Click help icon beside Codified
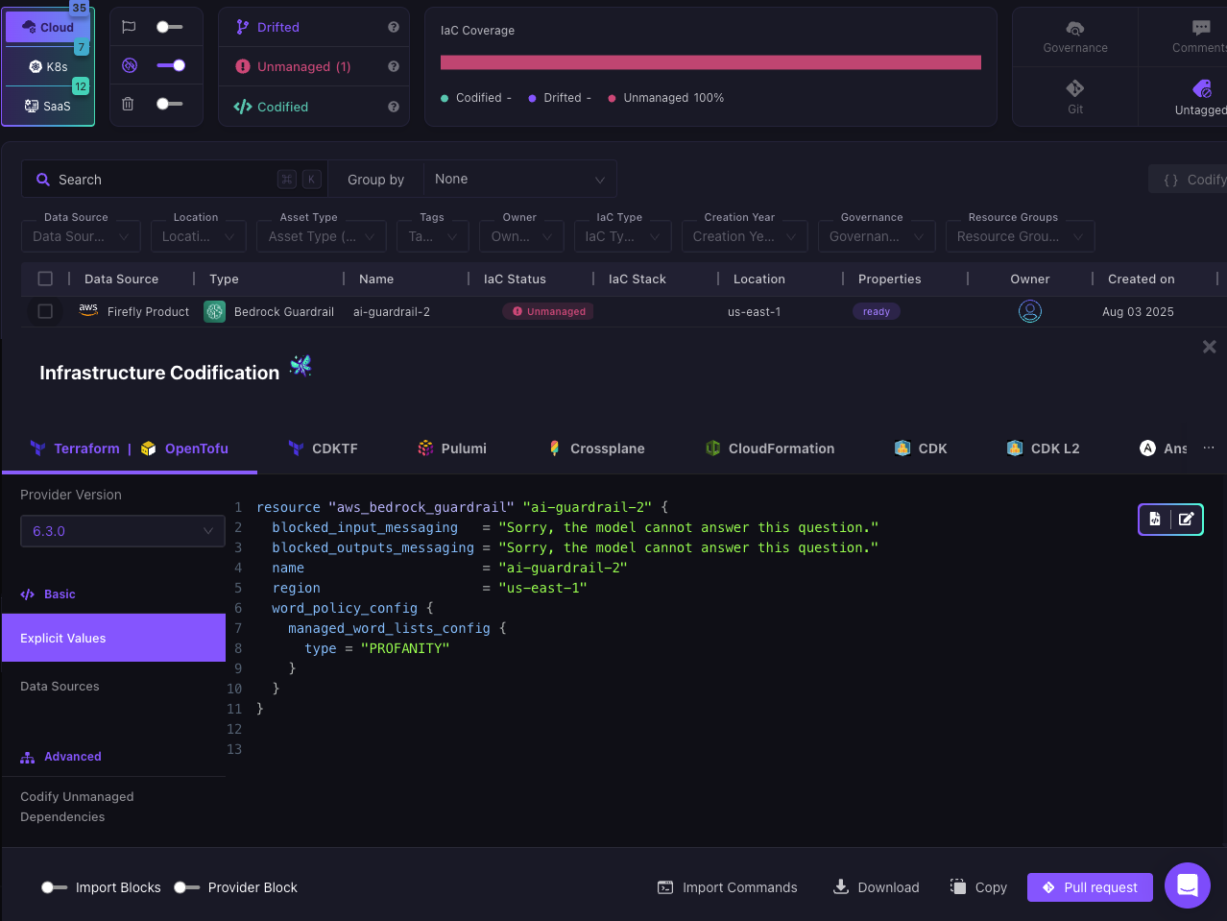 pos(393,107)
